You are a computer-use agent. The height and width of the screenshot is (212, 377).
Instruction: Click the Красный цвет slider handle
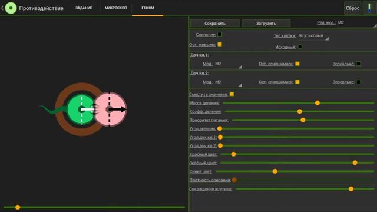click(233, 154)
